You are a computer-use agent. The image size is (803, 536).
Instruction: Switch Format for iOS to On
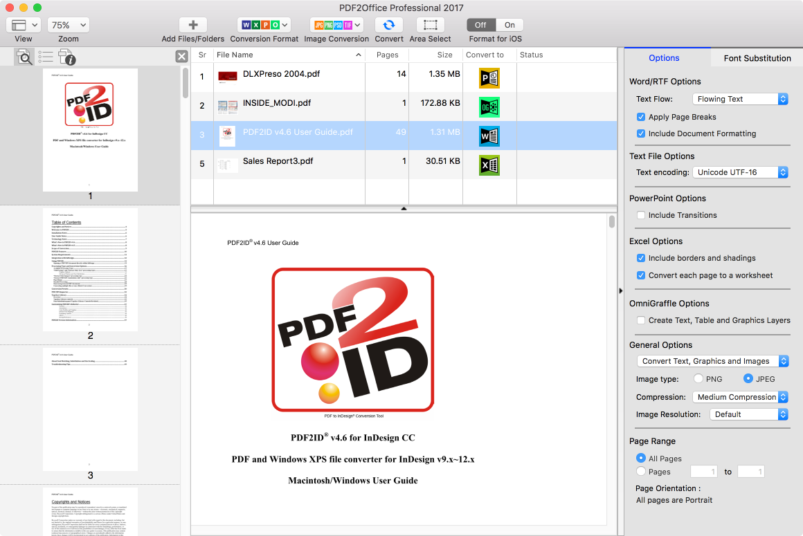click(509, 25)
